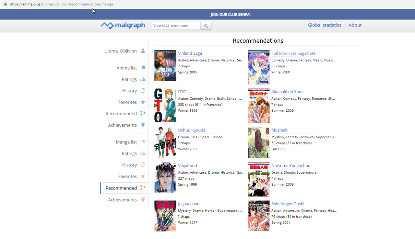Image resolution: width=415 pixels, height=239 pixels.
Task: Click the Your MAL username field
Action: [x=176, y=26]
